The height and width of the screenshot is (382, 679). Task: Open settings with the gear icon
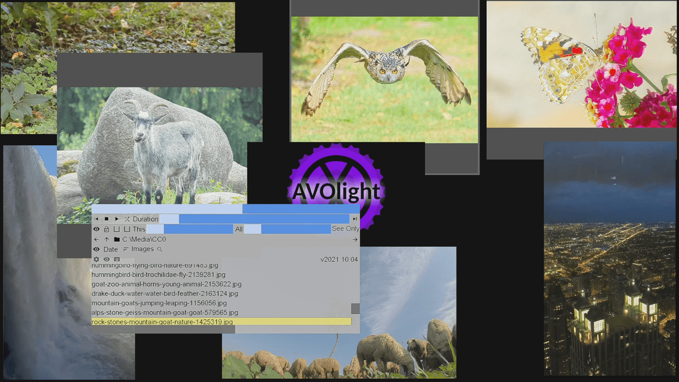(x=96, y=259)
